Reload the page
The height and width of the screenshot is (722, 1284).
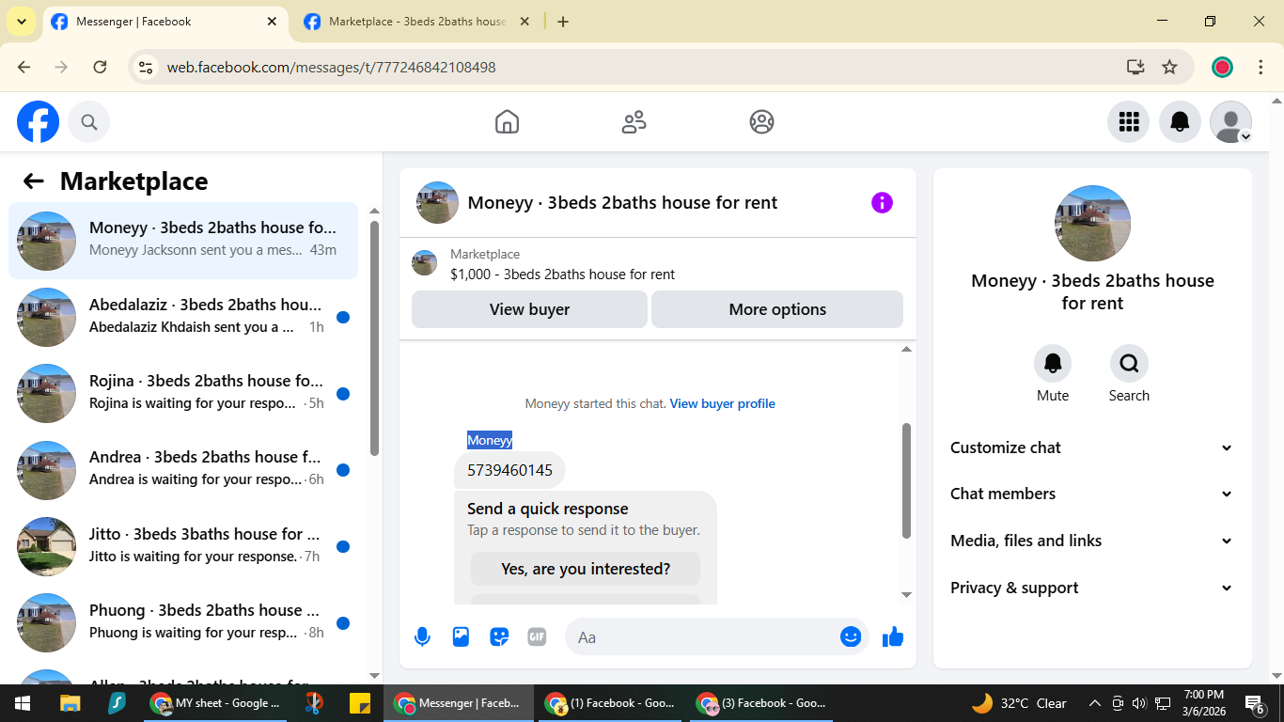pos(100,68)
